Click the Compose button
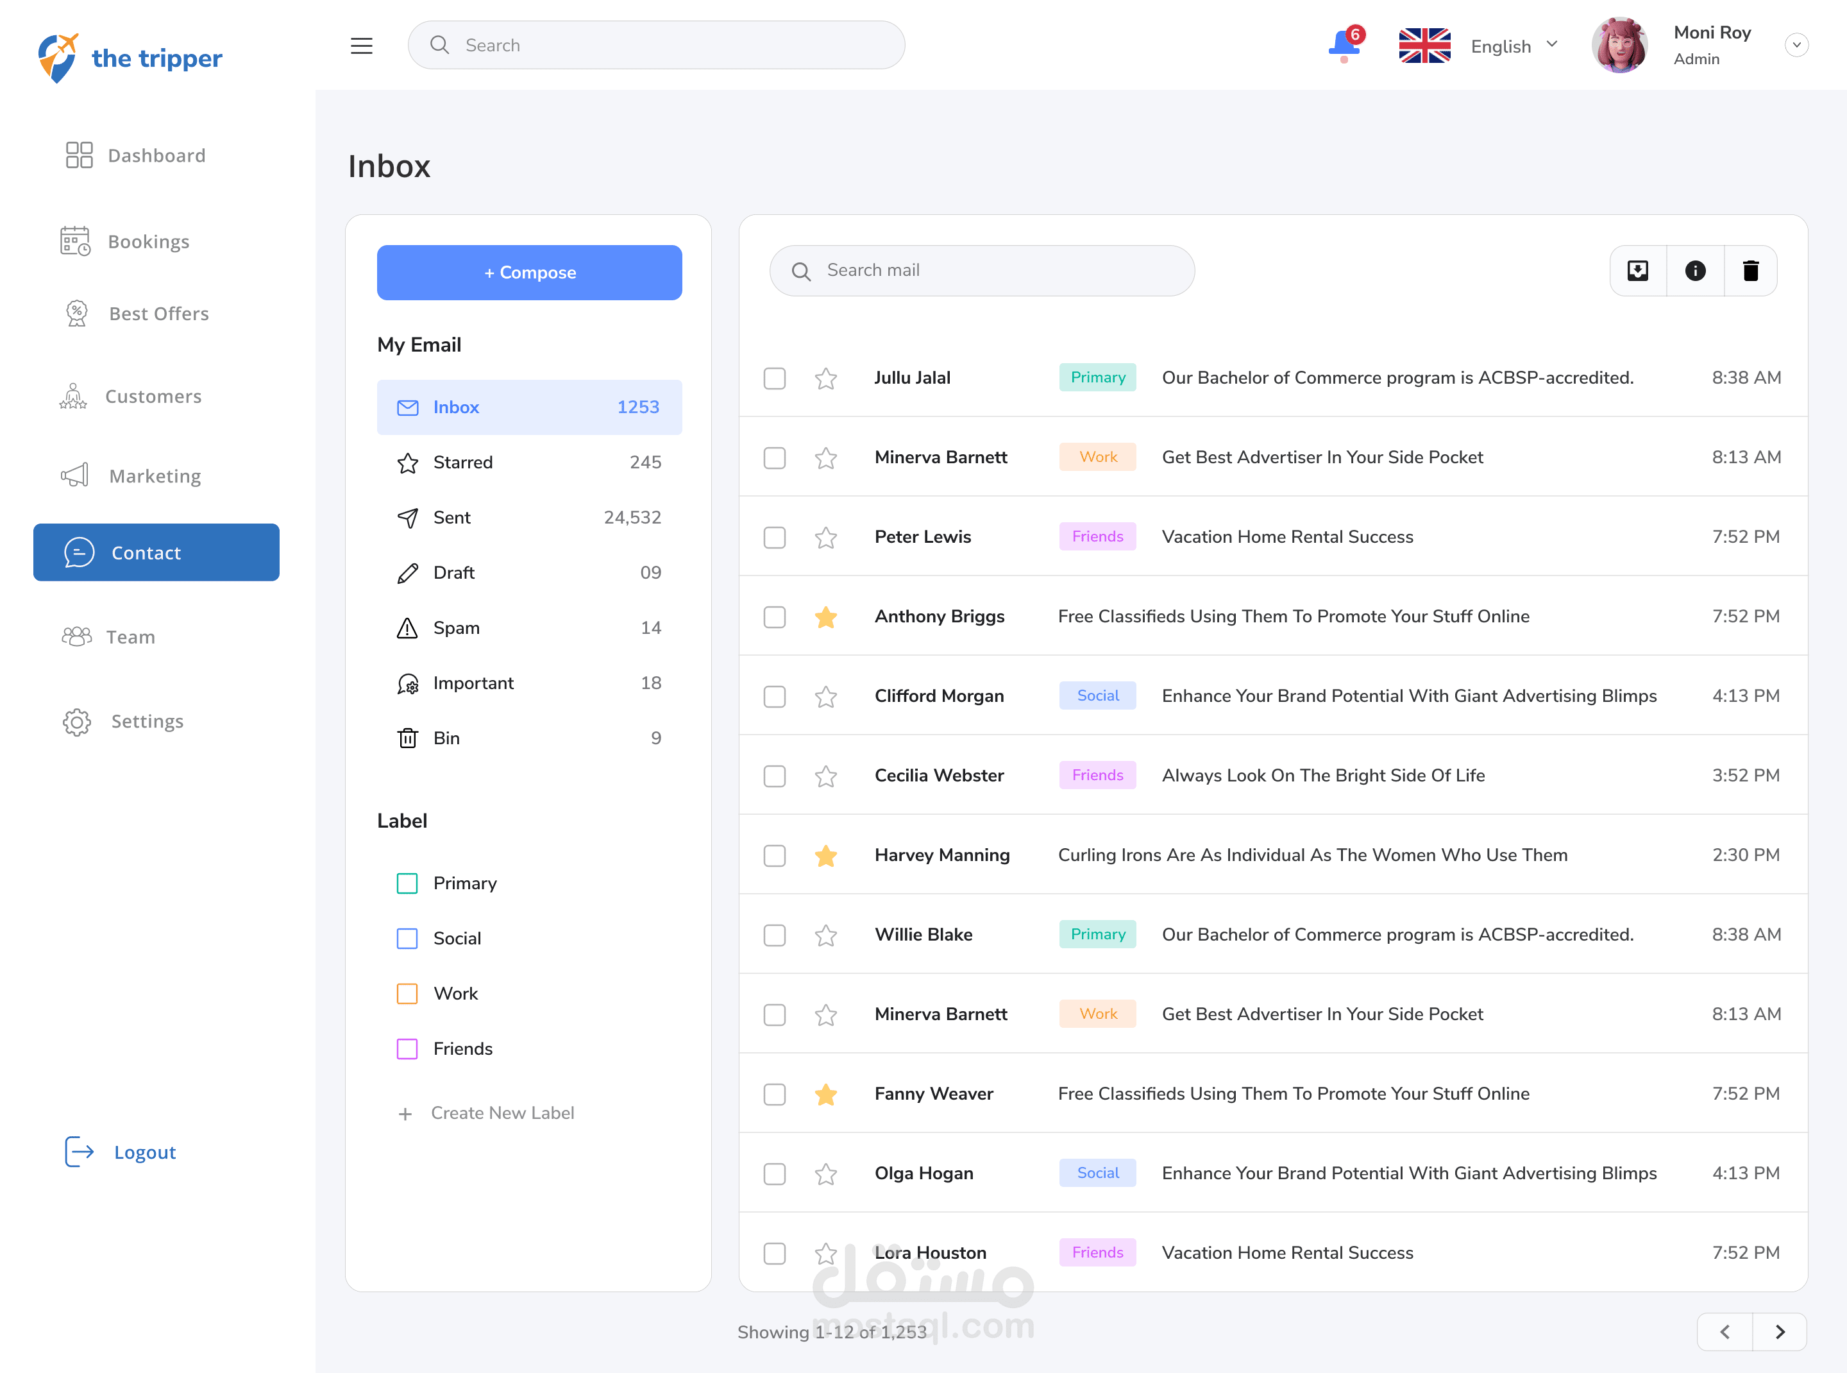 pos(529,273)
